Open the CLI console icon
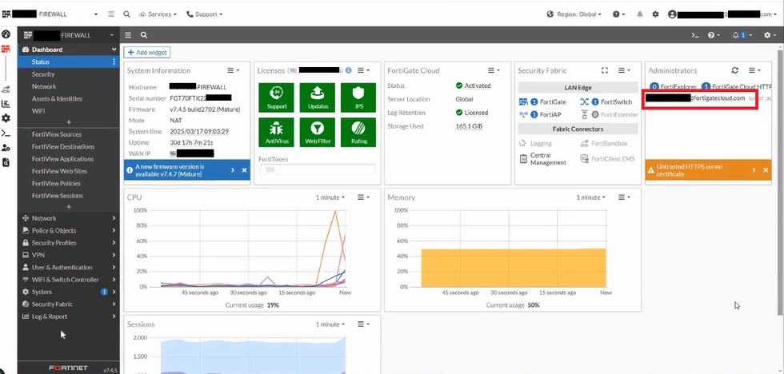Image resolution: width=784 pixels, height=374 pixels. pos(694,35)
